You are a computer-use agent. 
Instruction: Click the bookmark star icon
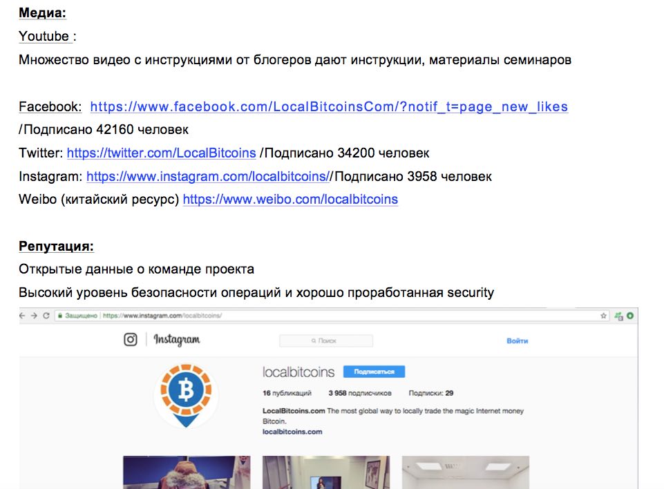tap(603, 316)
